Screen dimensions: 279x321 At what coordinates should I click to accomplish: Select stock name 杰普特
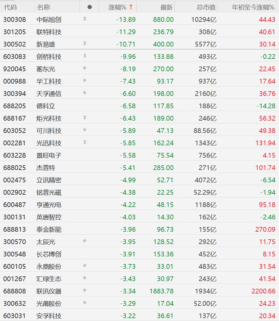46,168
